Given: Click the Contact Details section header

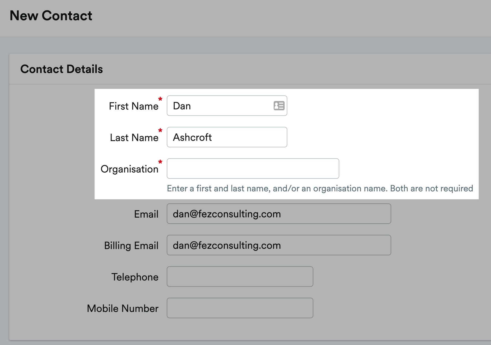Looking at the screenshot, I should (x=62, y=69).
